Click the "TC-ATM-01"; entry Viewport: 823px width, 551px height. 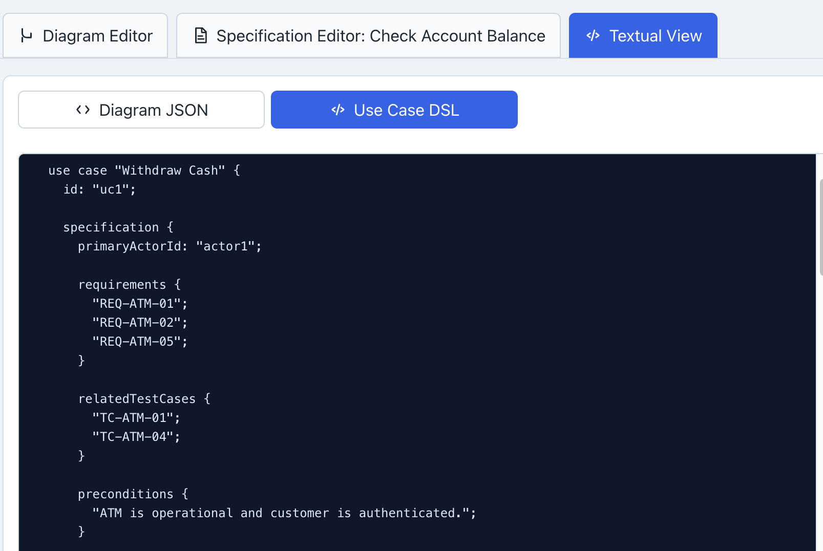tap(137, 418)
